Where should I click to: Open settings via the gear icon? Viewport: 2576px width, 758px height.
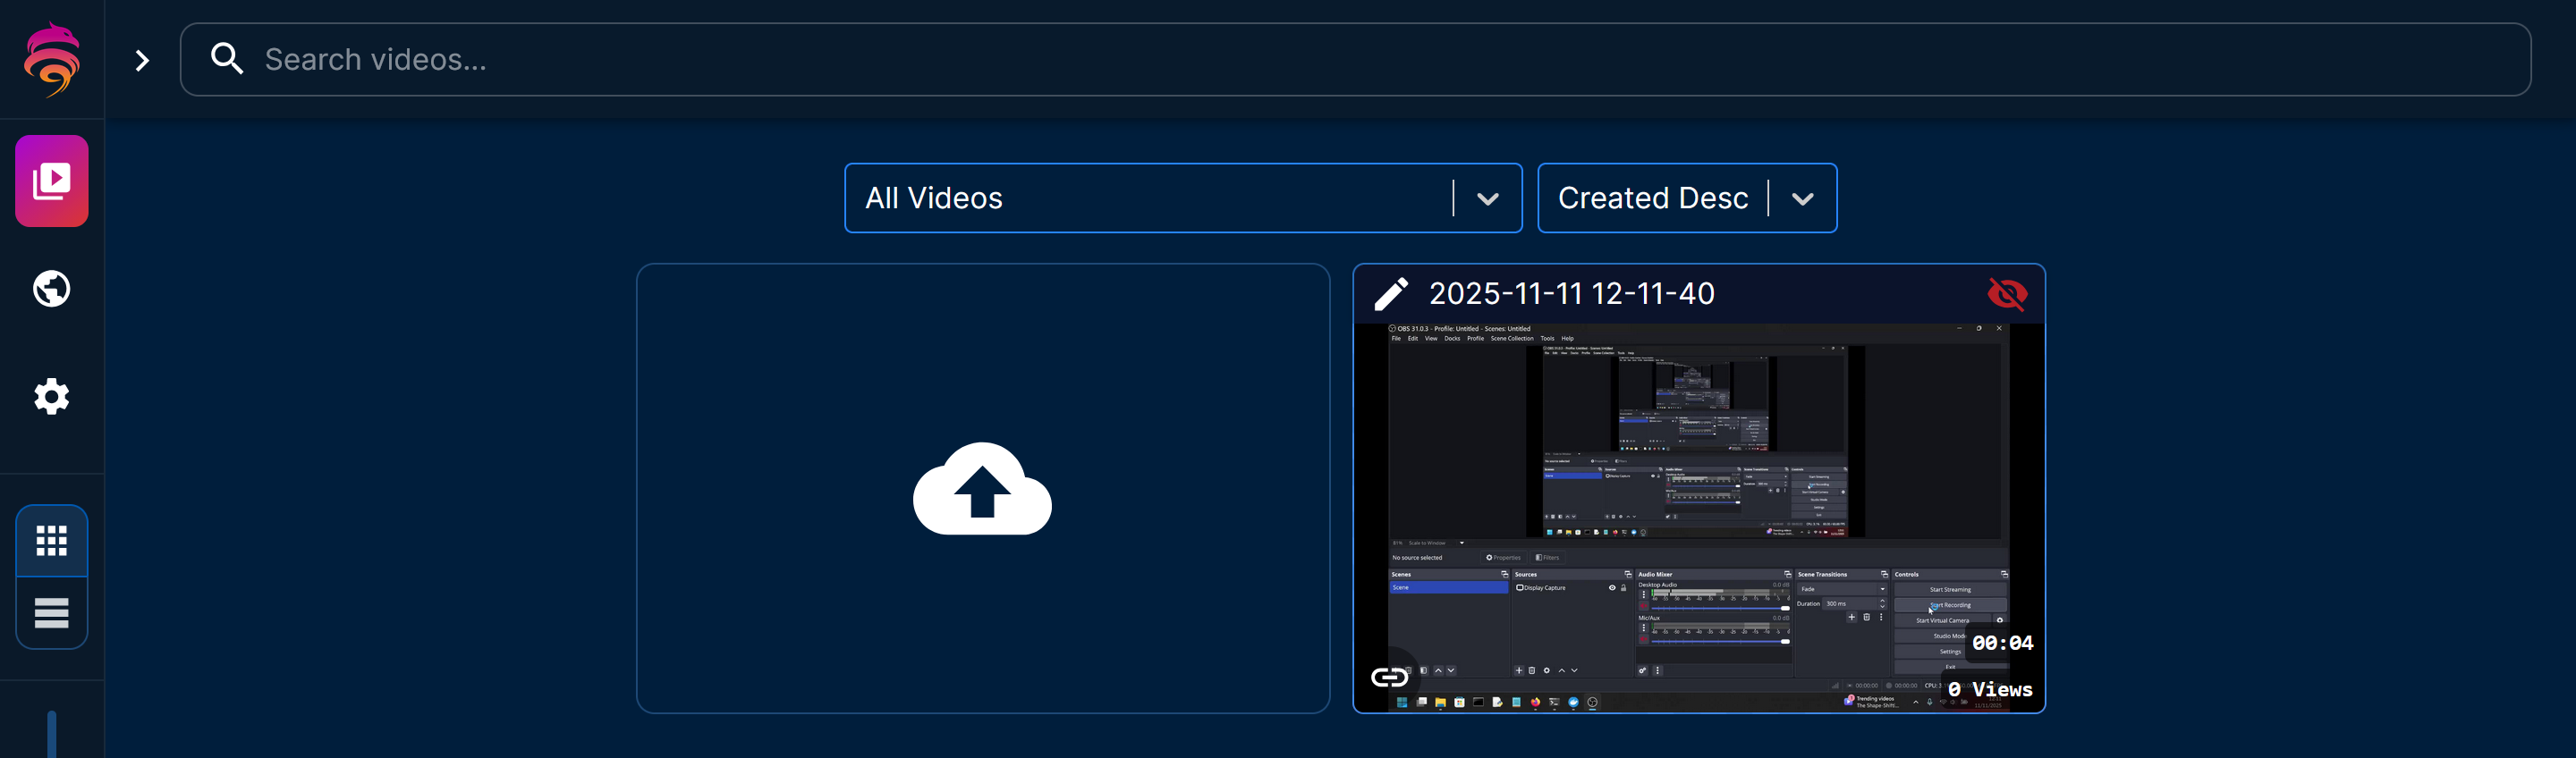tap(52, 397)
